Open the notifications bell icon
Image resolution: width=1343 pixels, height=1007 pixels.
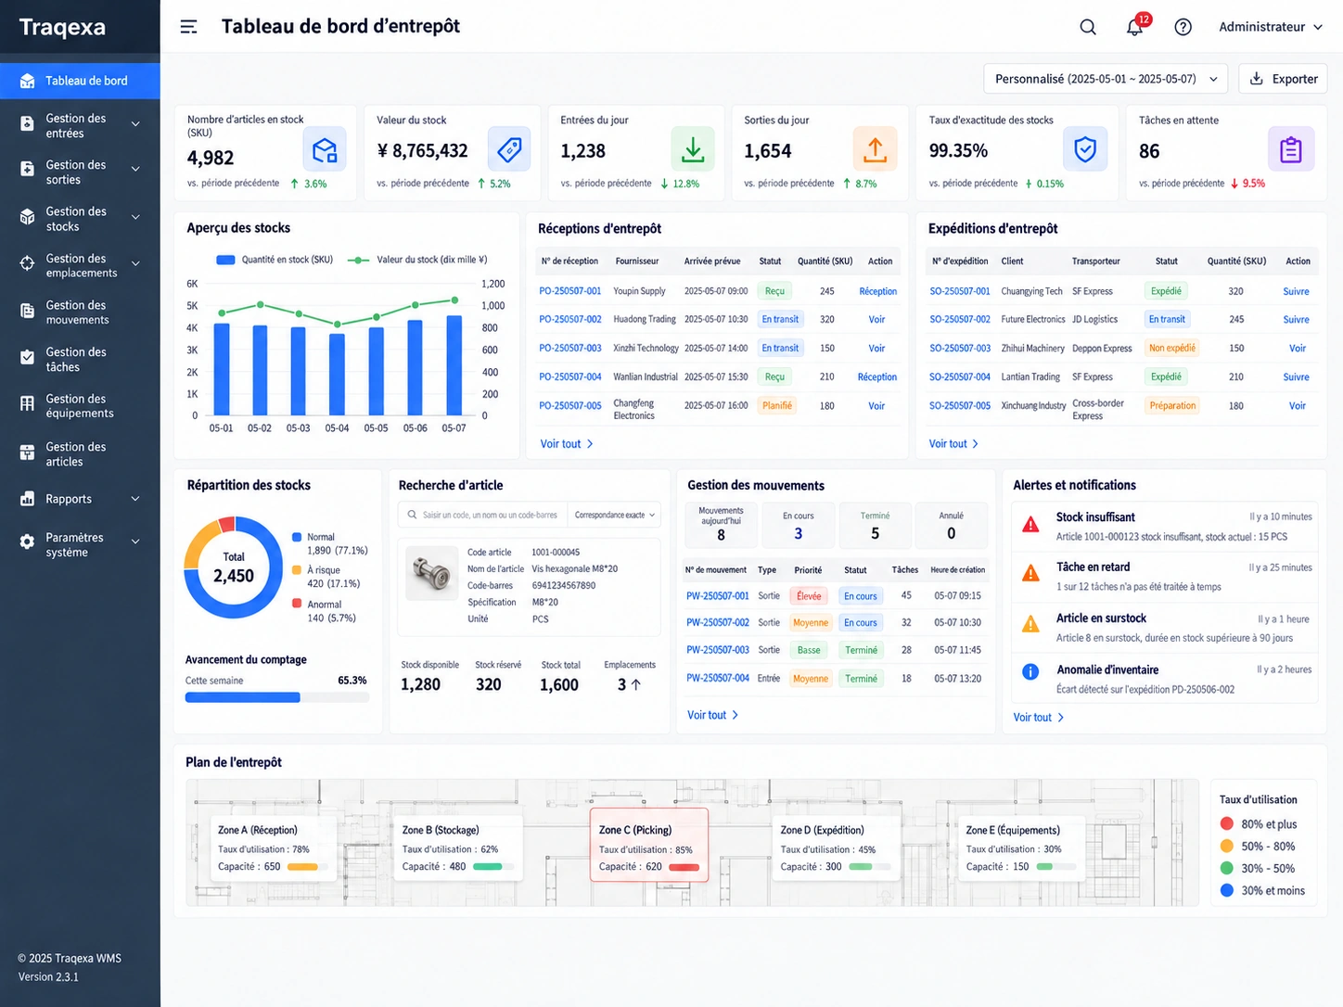pos(1134,27)
